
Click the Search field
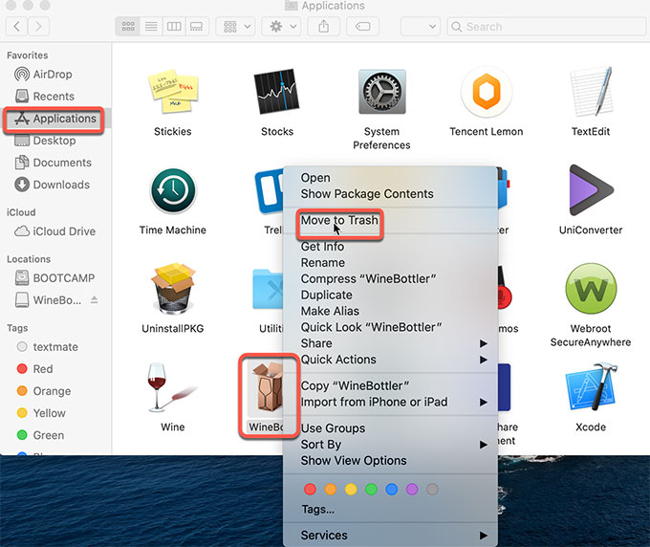[547, 27]
